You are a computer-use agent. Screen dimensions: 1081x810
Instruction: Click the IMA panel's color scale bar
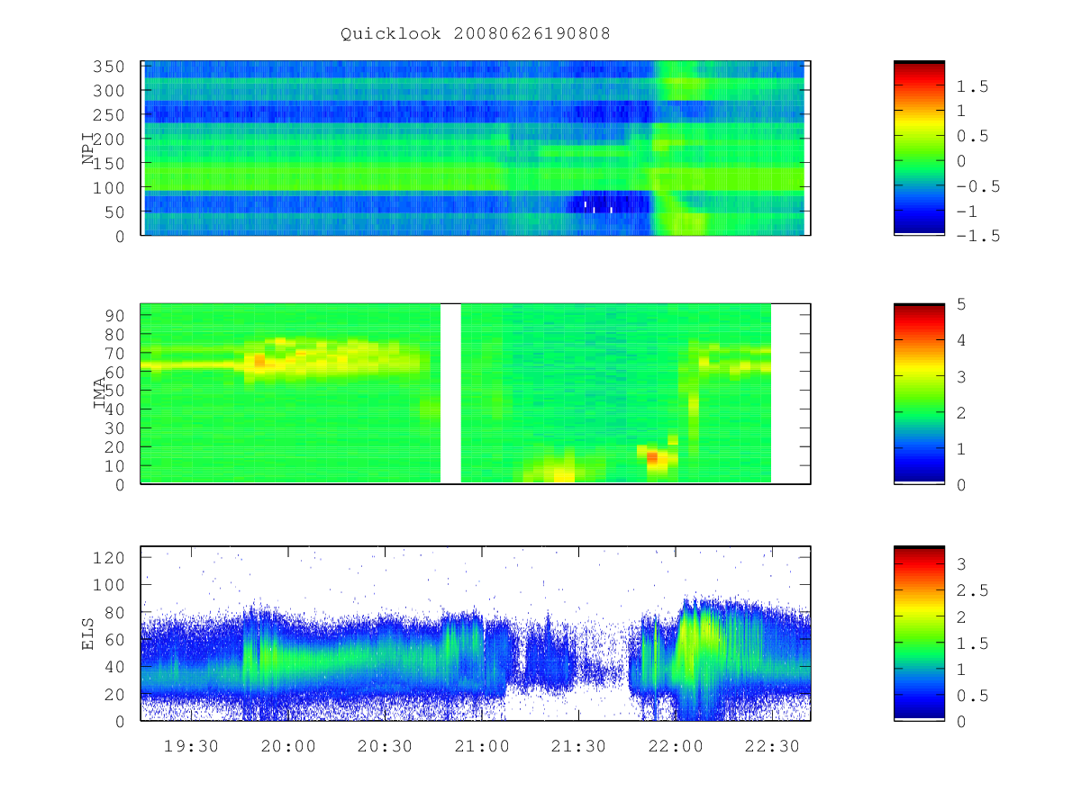pos(919,394)
